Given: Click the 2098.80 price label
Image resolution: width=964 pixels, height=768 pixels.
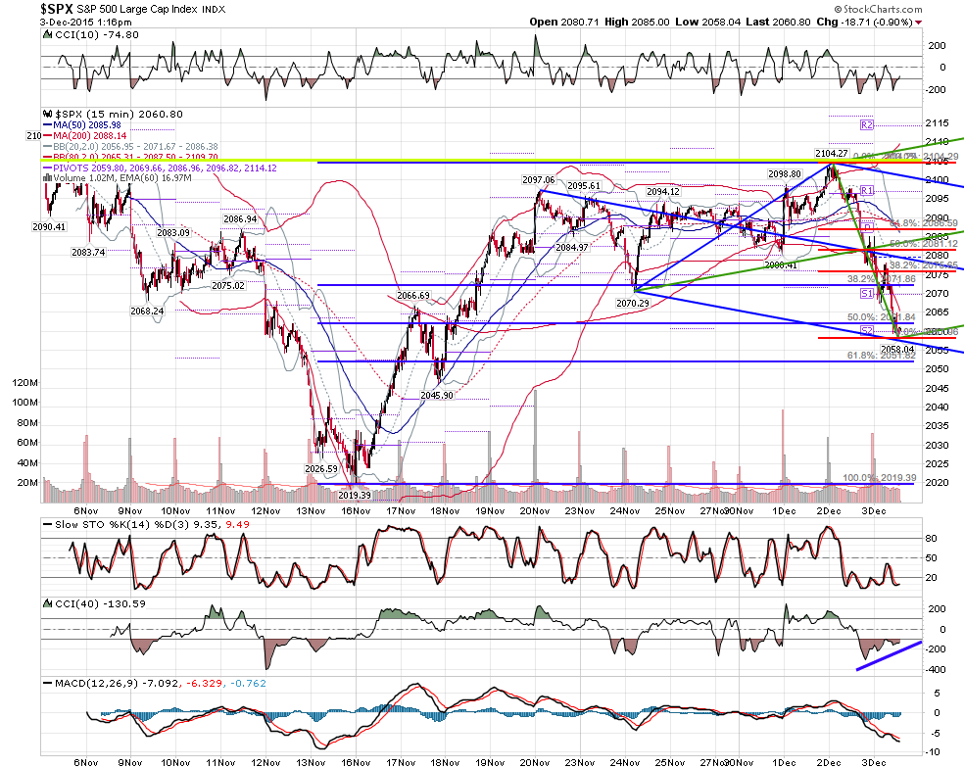Looking at the screenshot, I should click(x=785, y=174).
